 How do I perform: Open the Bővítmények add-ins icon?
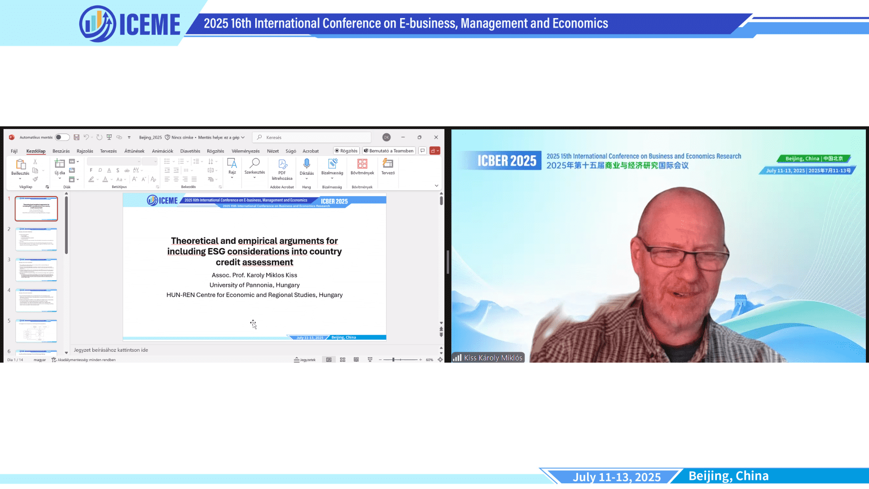362,163
